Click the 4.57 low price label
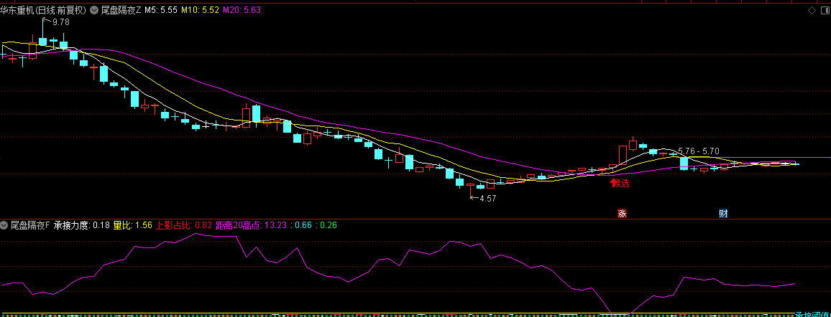Image resolution: width=831 pixels, height=317 pixels. coord(487,199)
